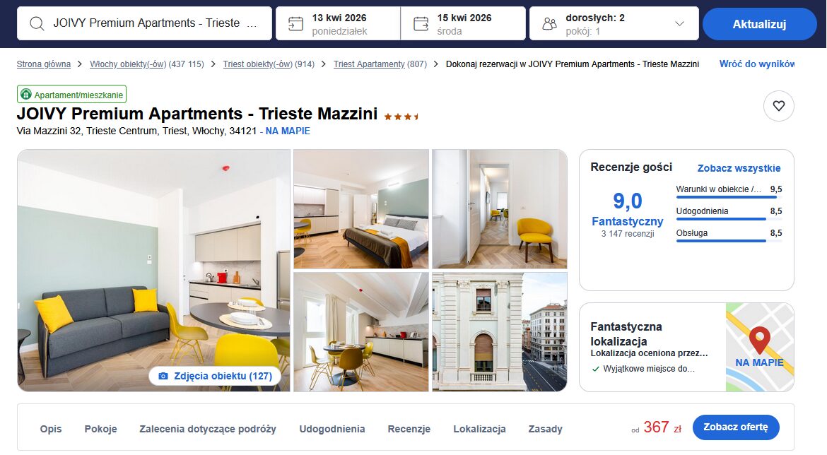Open the check-in date picker
The width and height of the screenshot is (827, 455).
338,23
